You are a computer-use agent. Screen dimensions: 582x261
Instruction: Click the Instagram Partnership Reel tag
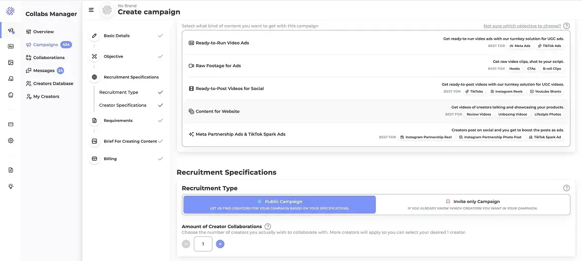[x=426, y=137]
